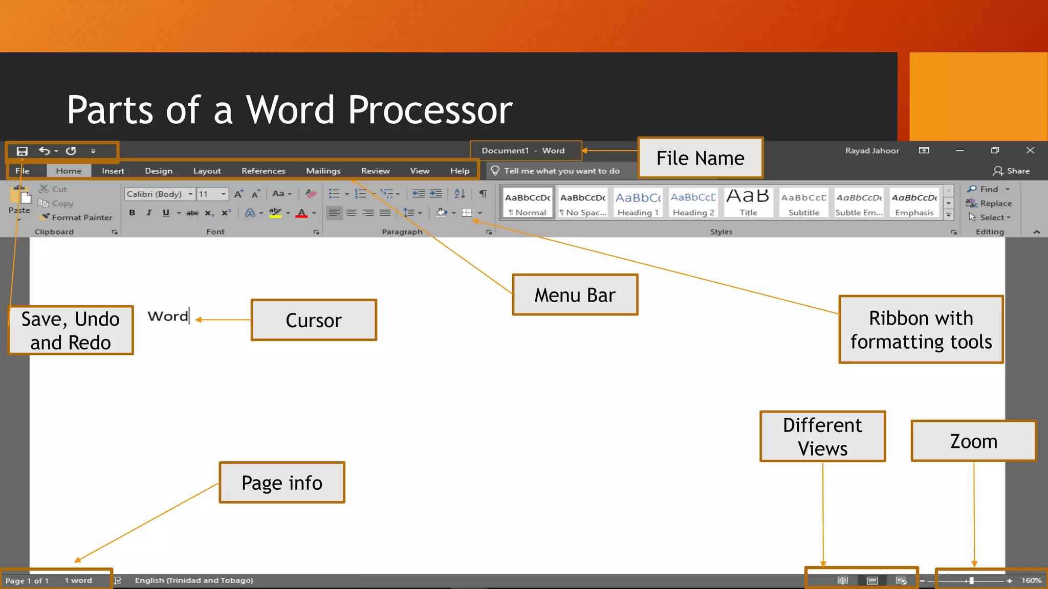The width and height of the screenshot is (1048, 589).
Task: Click the Format Painter brush icon
Action: [46, 217]
